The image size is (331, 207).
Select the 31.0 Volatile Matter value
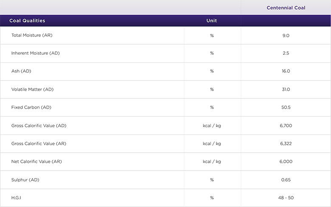click(286, 90)
